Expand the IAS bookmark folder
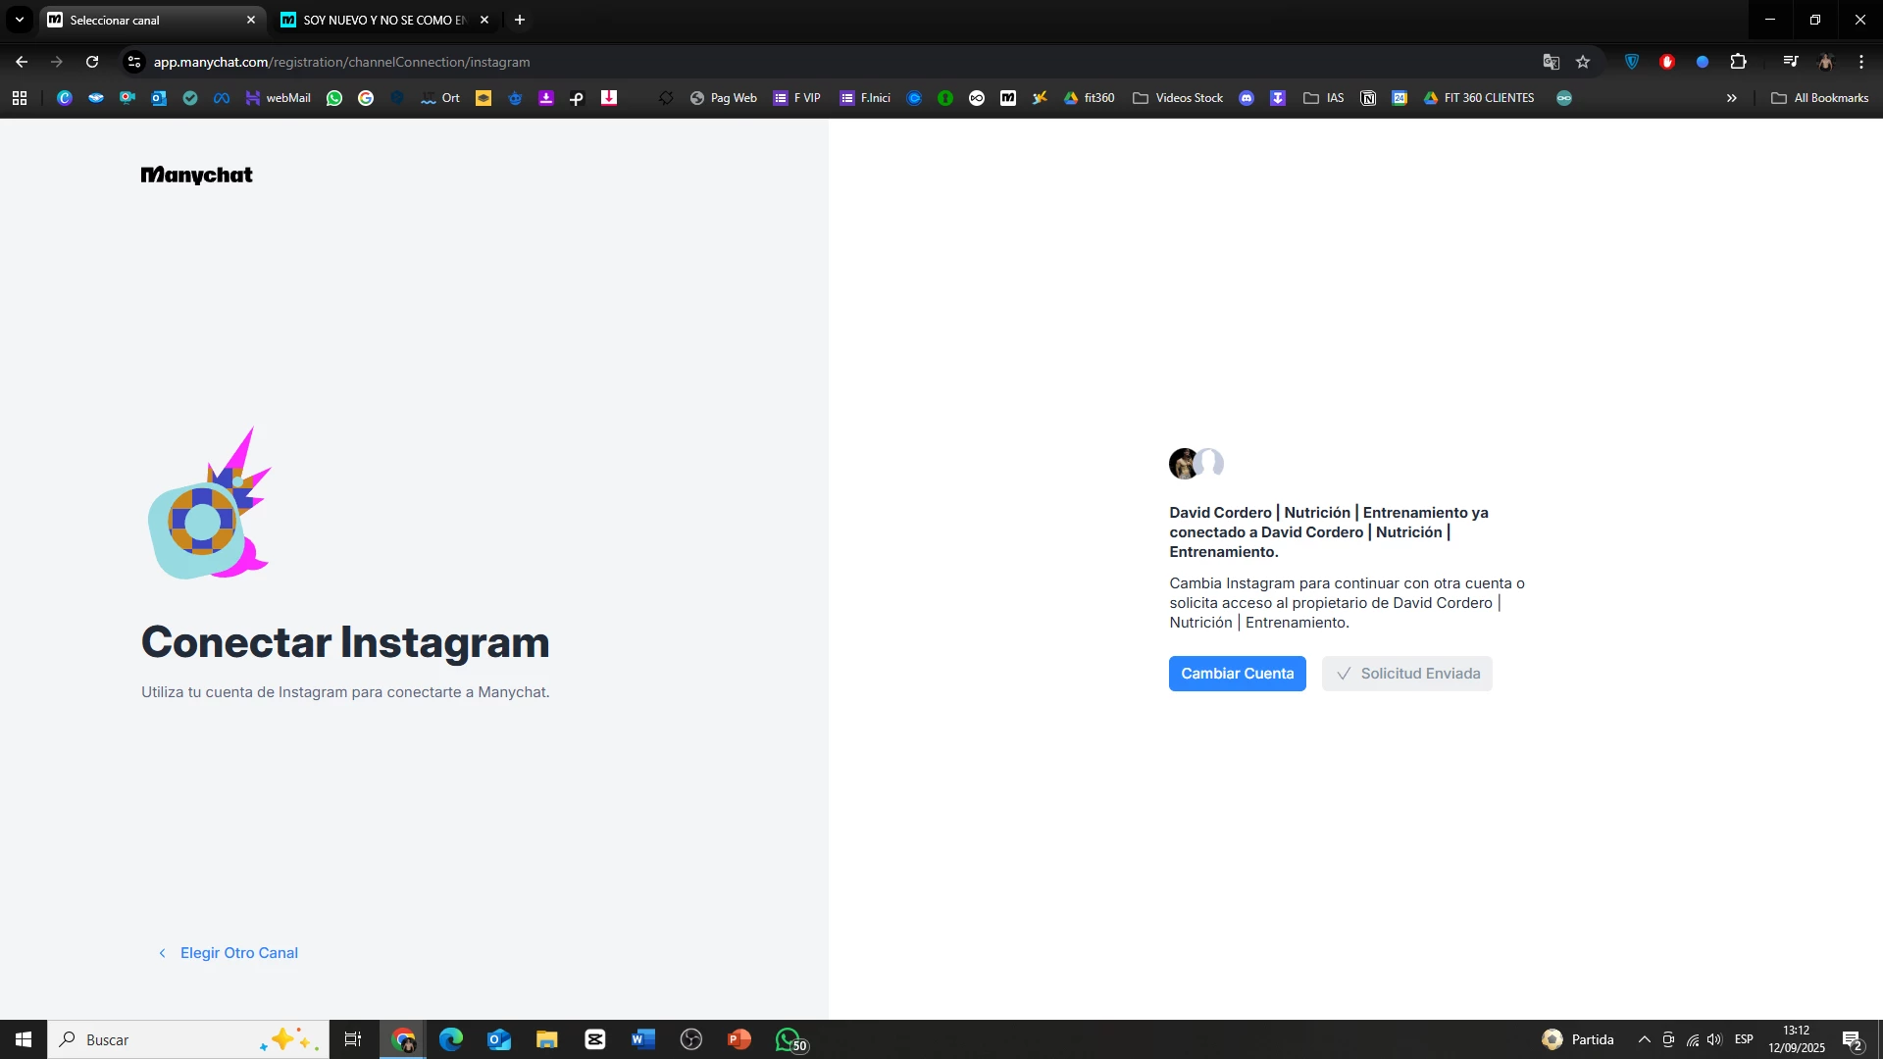This screenshot has width=1883, height=1059. click(1324, 98)
